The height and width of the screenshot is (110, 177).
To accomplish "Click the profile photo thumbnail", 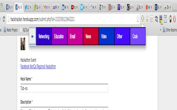I will pos(23,44).
